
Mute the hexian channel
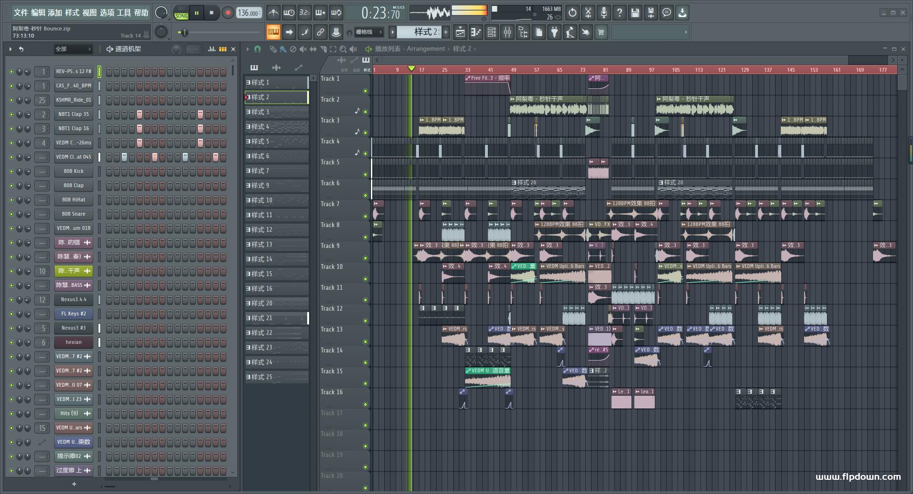click(x=11, y=342)
